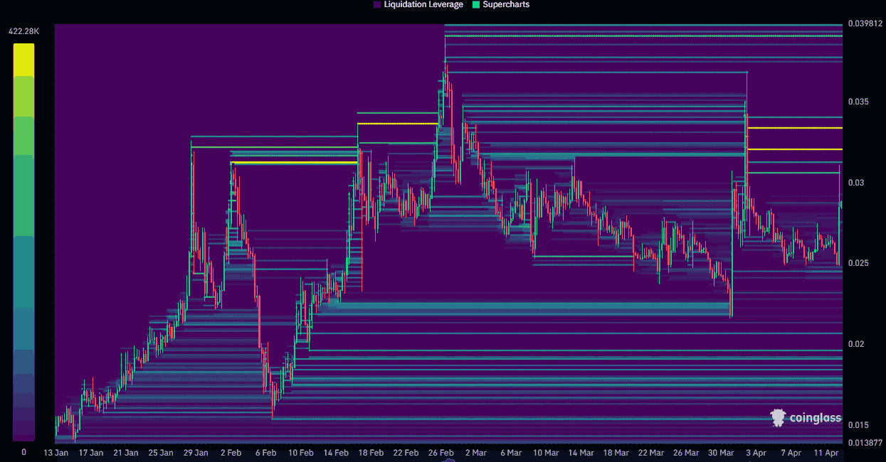Select the 13 Jan date label

point(55,452)
